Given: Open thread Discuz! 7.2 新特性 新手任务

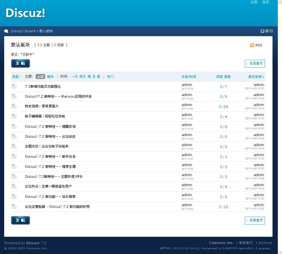Looking at the screenshot, I should (50, 157).
